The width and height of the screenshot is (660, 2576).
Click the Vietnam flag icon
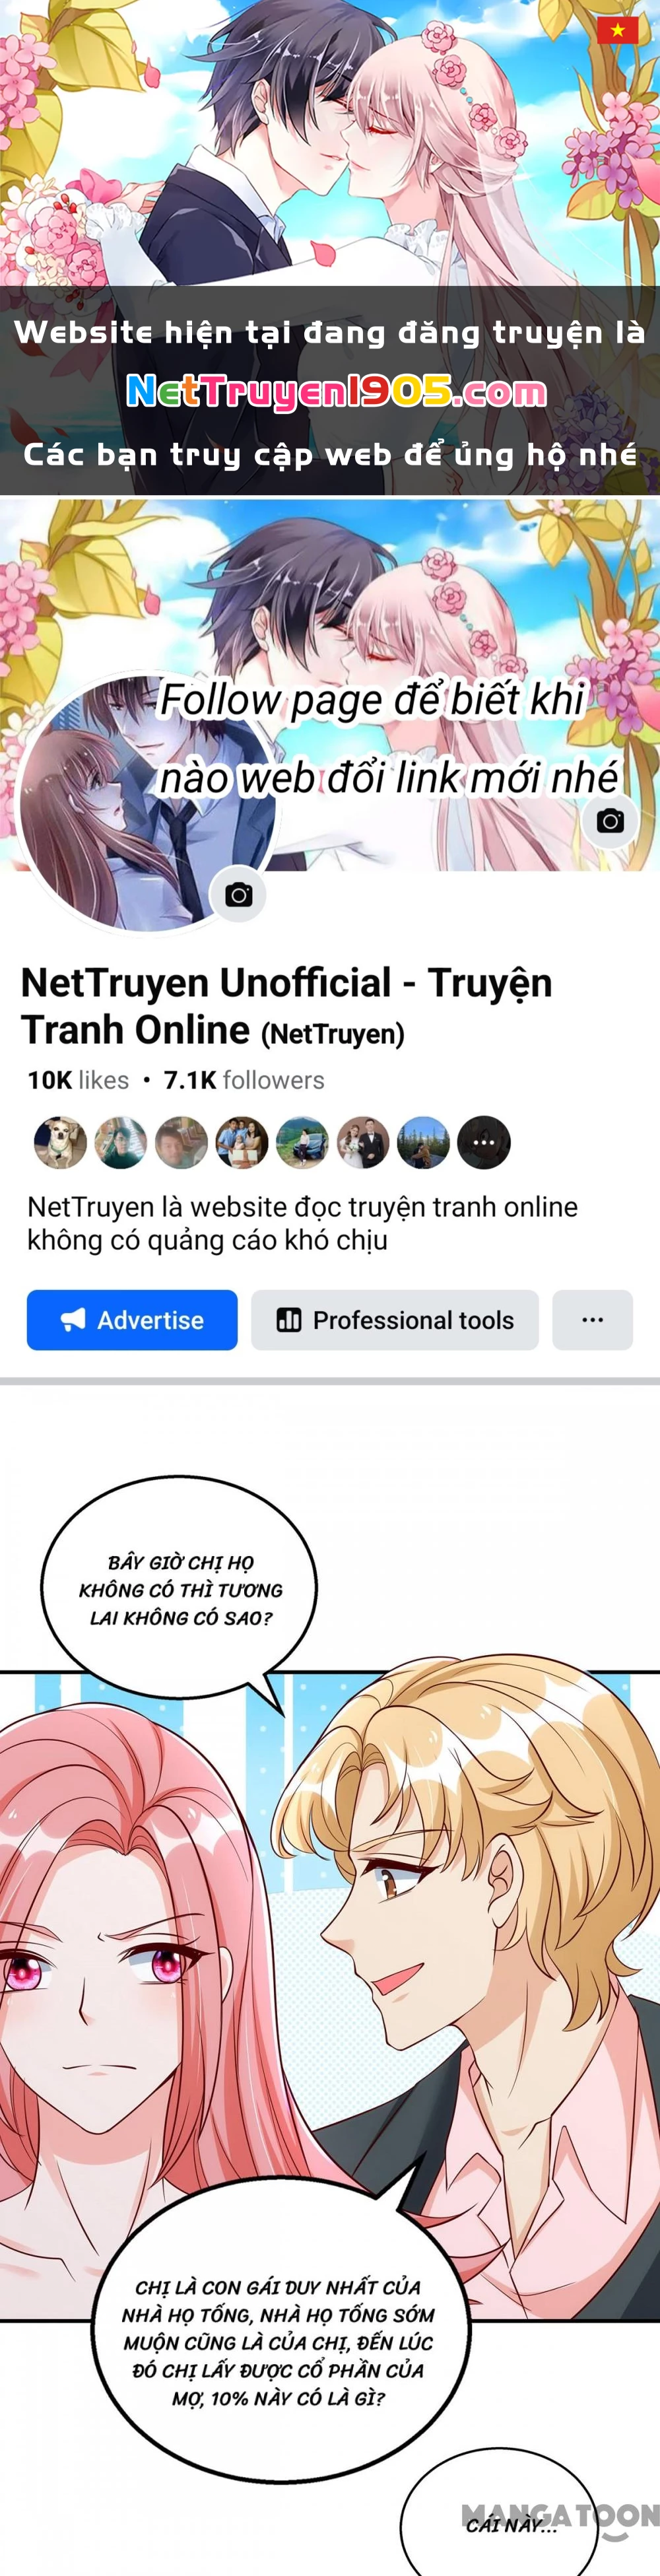coord(617,30)
